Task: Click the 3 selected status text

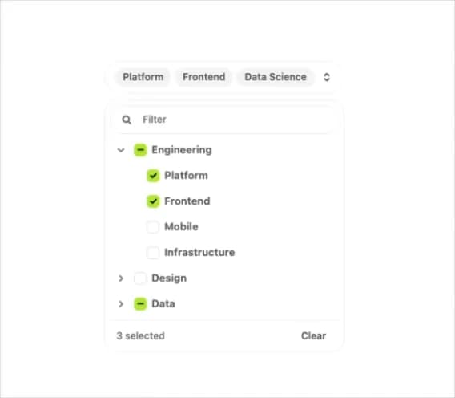Action: (x=140, y=335)
